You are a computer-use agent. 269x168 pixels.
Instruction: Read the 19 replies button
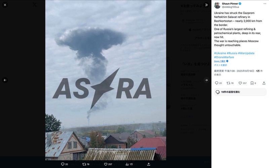(240, 92)
